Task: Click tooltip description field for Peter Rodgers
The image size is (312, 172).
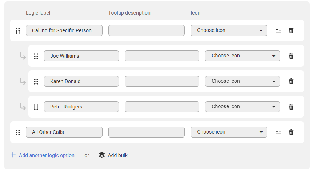Action: [162, 107]
